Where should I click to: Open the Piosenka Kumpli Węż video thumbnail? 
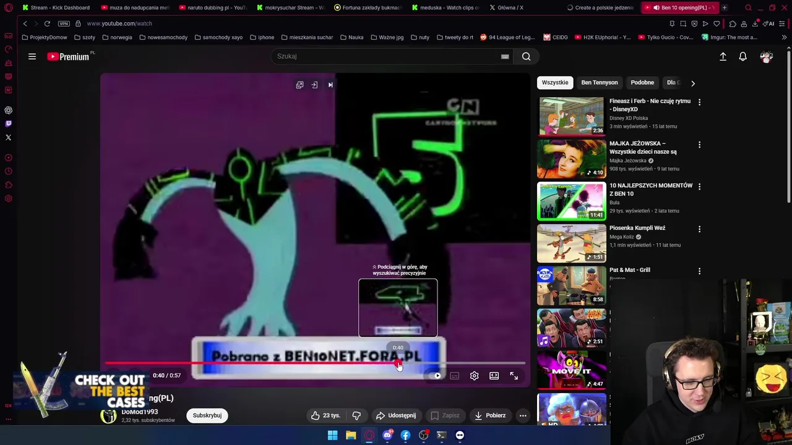click(572, 243)
